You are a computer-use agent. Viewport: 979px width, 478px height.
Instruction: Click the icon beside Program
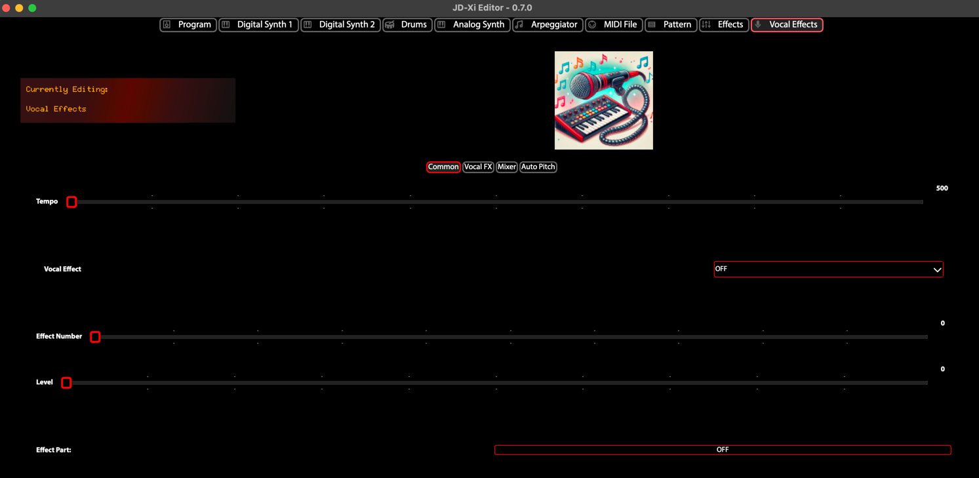coord(167,25)
